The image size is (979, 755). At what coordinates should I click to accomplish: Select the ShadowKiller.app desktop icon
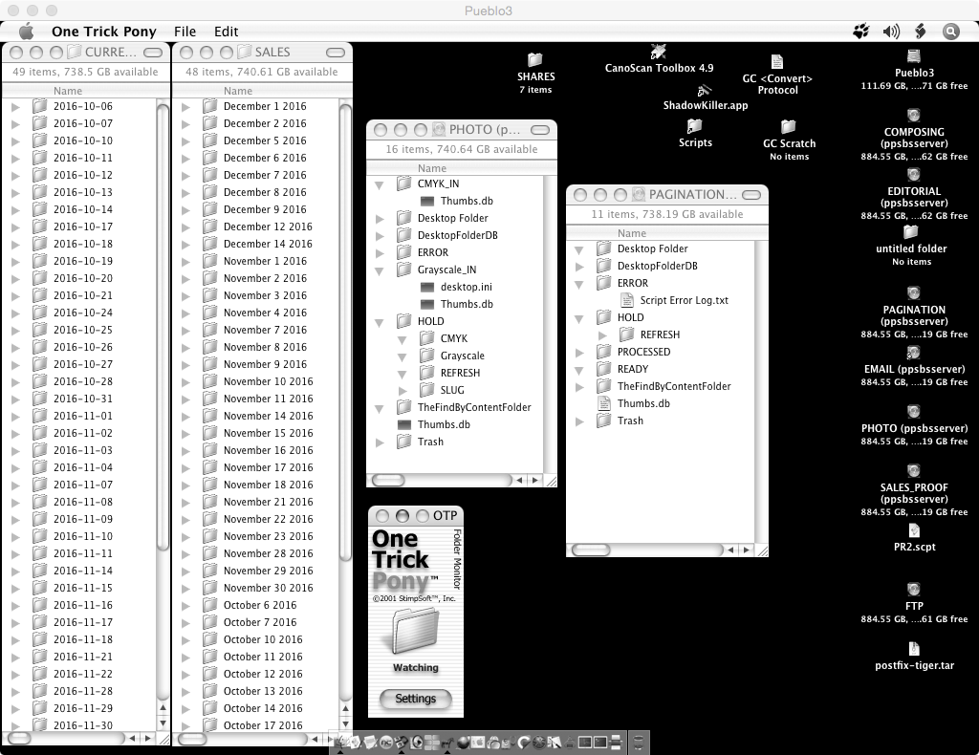coord(705,91)
